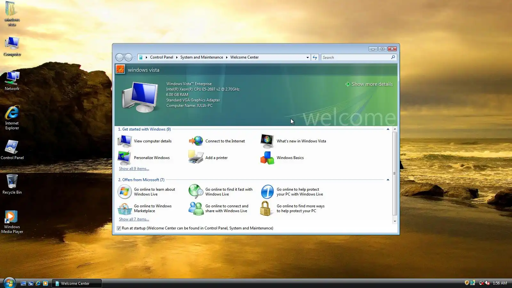Open the address bar history dropdown

tap(308, 58)
